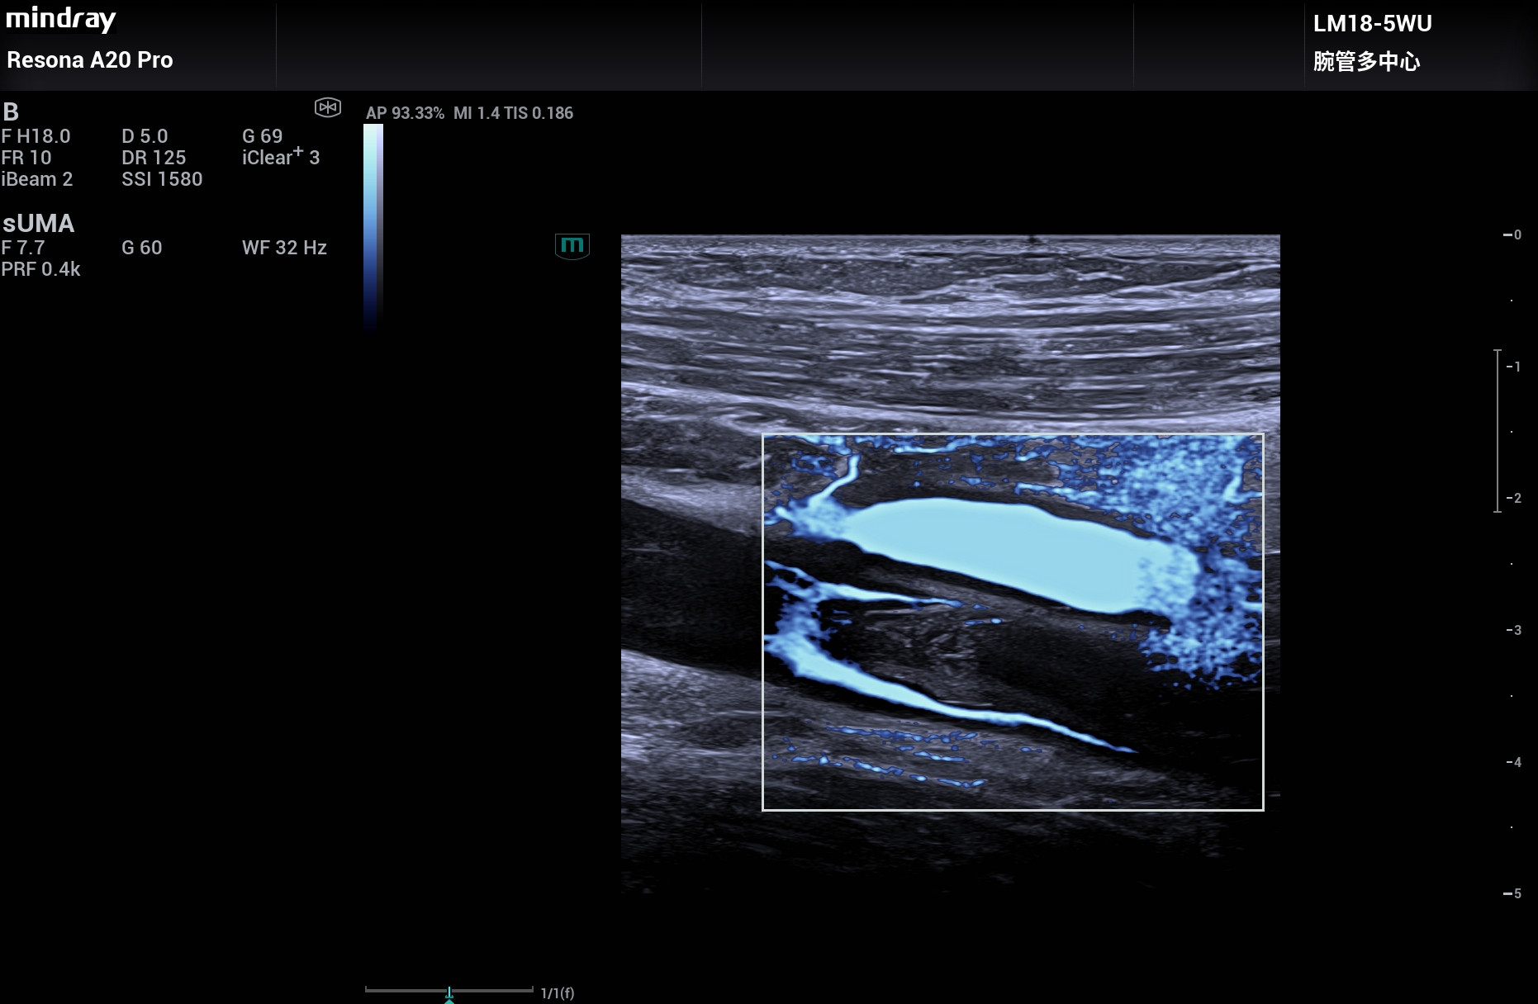Click the sUMA wall filter WF 32 Hz
The image size is (1538, 1004).
tap(284, 248)
